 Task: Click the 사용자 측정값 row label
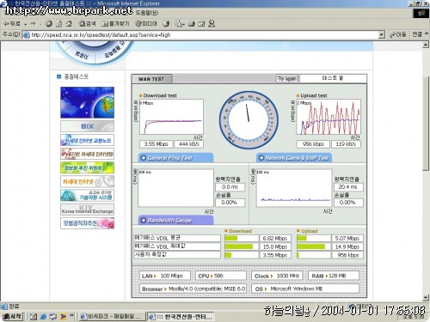pos(177,255)
